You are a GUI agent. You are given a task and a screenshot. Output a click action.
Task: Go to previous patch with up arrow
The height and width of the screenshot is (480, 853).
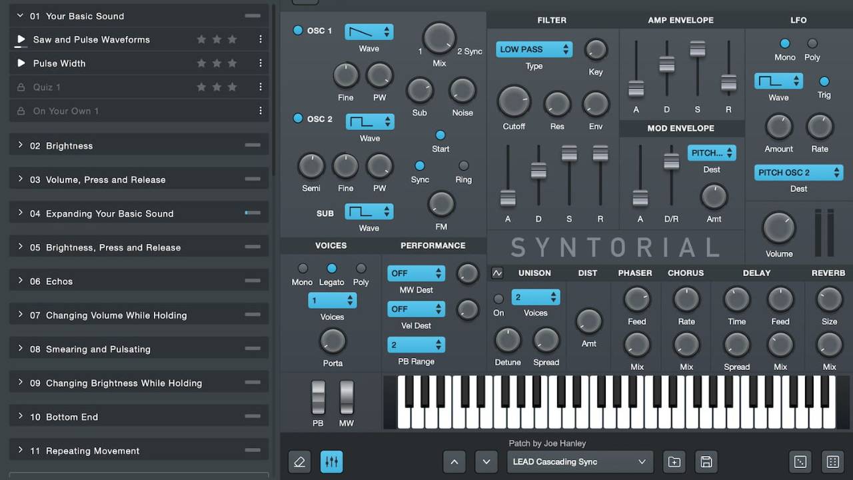pos(454,462)
